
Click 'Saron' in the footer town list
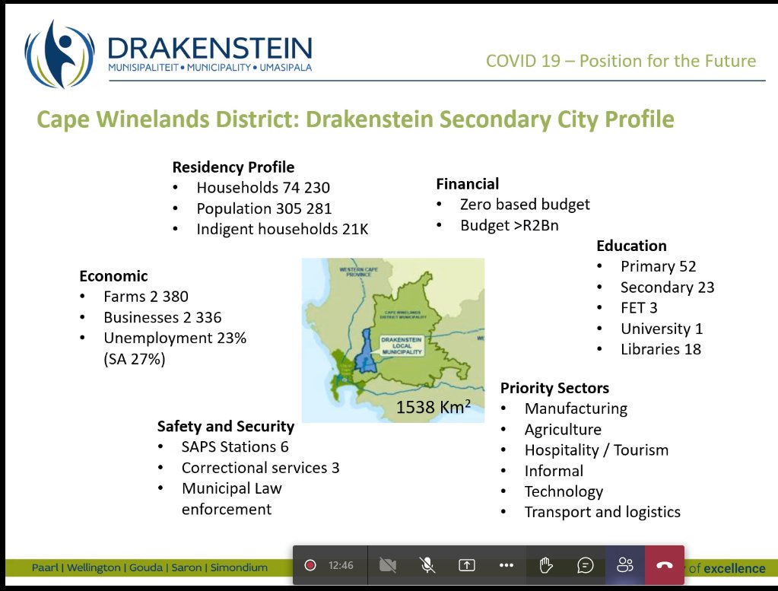[x=186, y=567]
